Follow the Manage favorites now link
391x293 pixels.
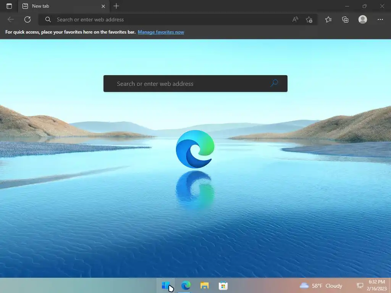161,32
